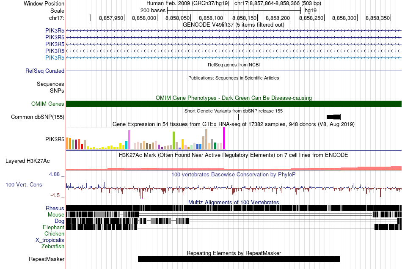Open the RefSeq genes from NCBI title
This screenshot has width=402, height=269.
[234, 65]
